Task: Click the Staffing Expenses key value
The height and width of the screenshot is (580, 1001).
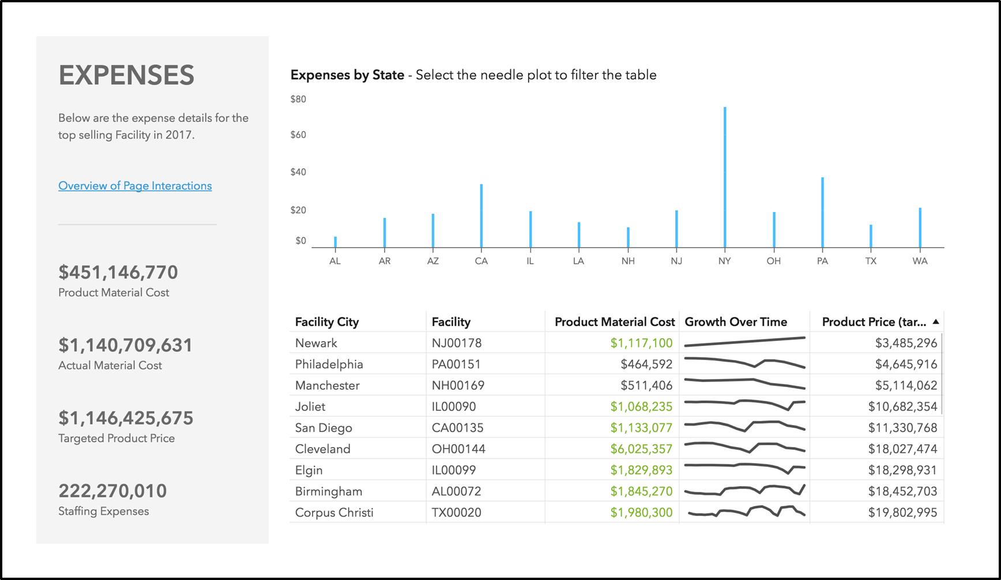Action: point(112,491)
